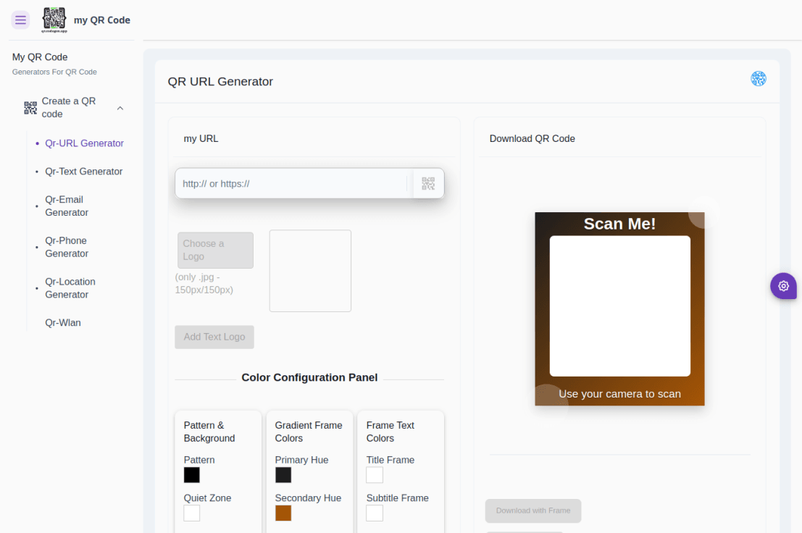Click the my URL card label

[201, 138]
